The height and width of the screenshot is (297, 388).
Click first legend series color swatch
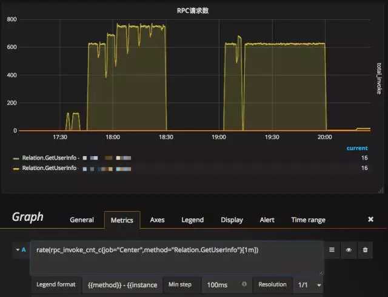(16, 158)
